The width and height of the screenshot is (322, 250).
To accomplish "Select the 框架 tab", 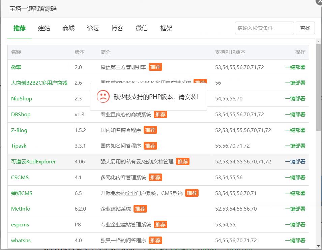I will [x=166, y=28].
